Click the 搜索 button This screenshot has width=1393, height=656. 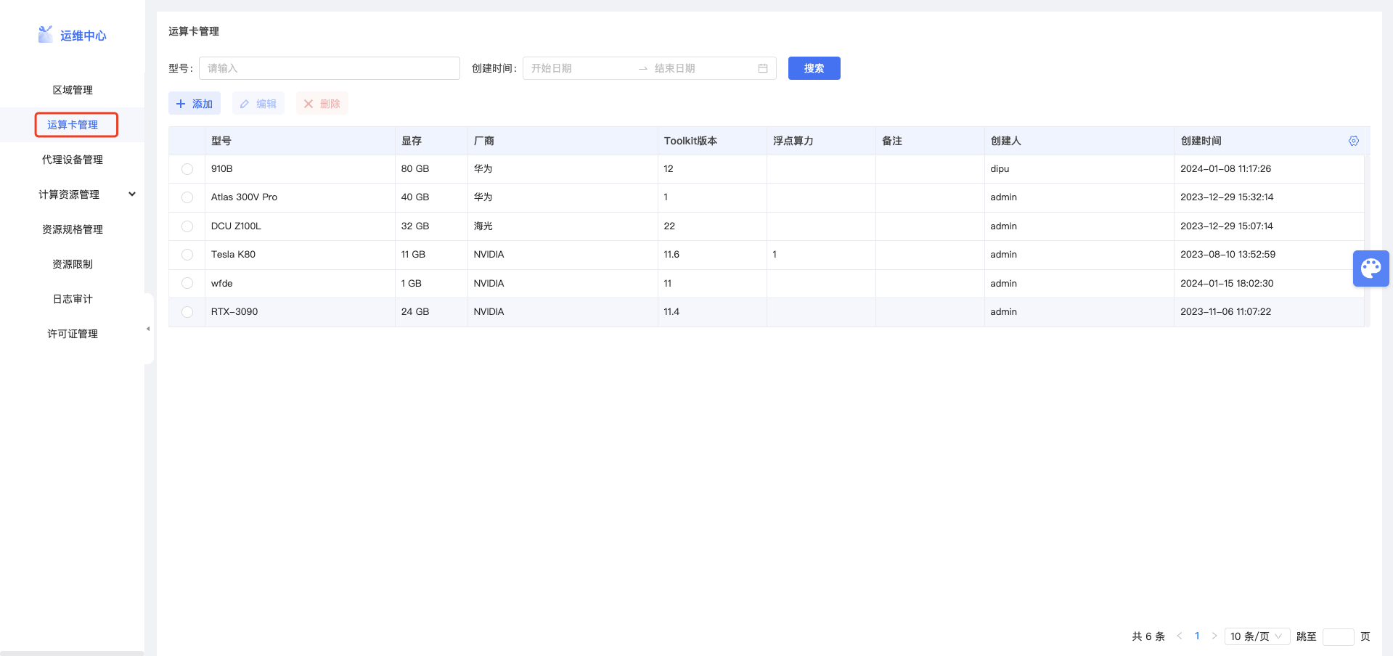pyautogui.click(x=814, y=68)
